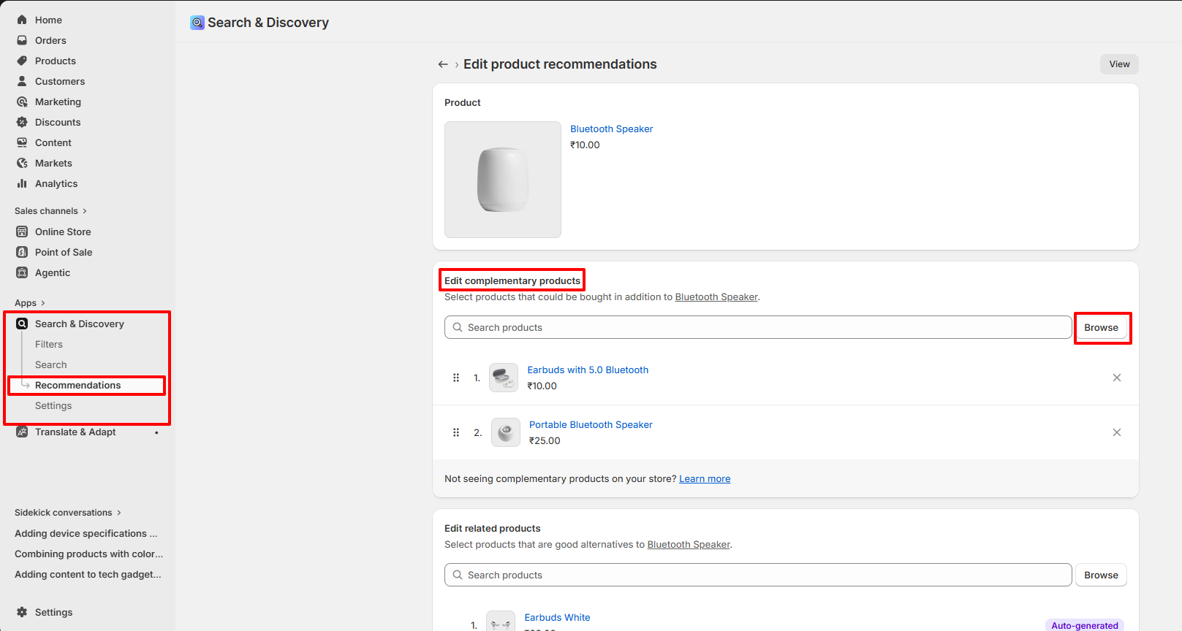Click Bluetooth Speaker link in related description
Screen dimensions: 1182x631
click(x=689, y=545)
